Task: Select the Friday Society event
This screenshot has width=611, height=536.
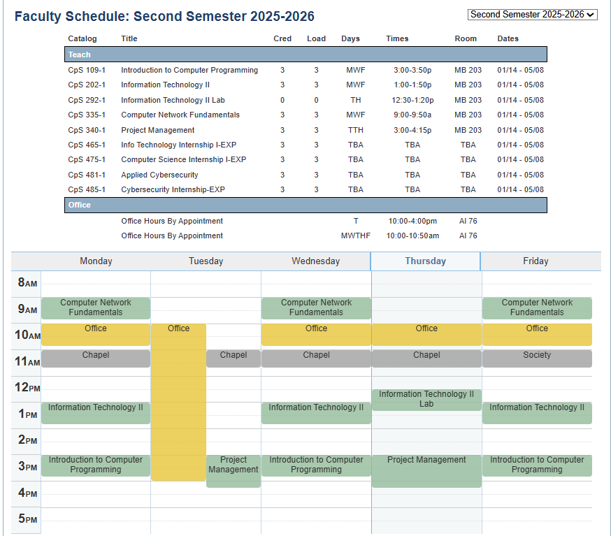Action: (537, 358)
